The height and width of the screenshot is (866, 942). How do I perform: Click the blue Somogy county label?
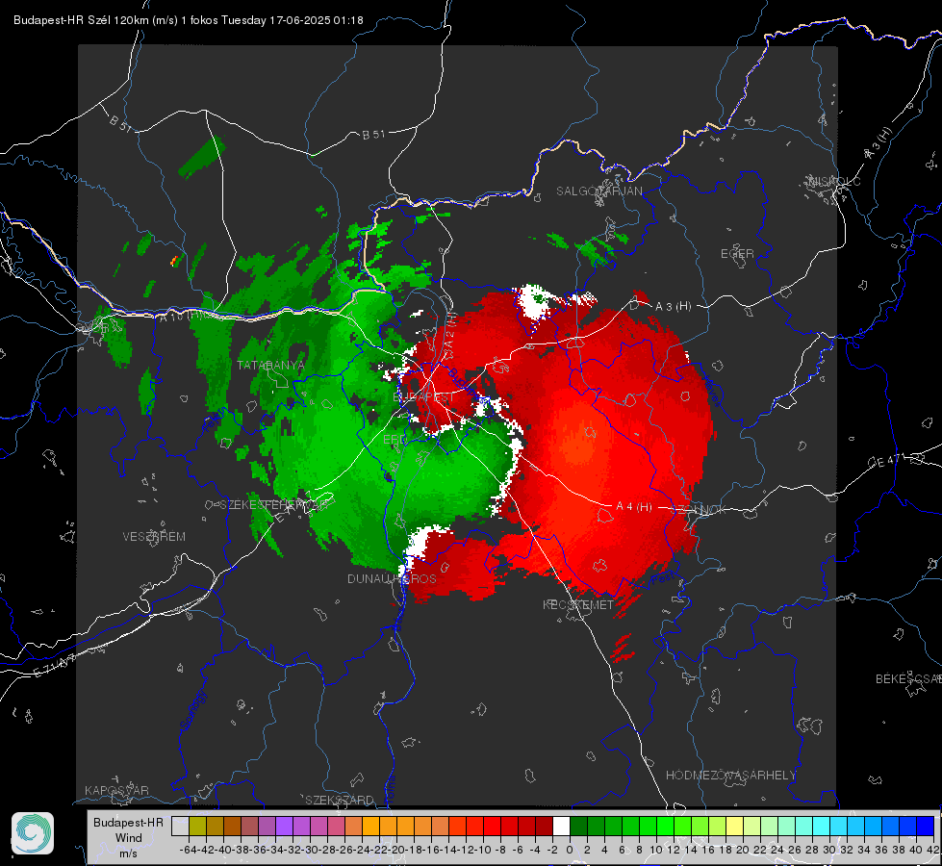192,711
